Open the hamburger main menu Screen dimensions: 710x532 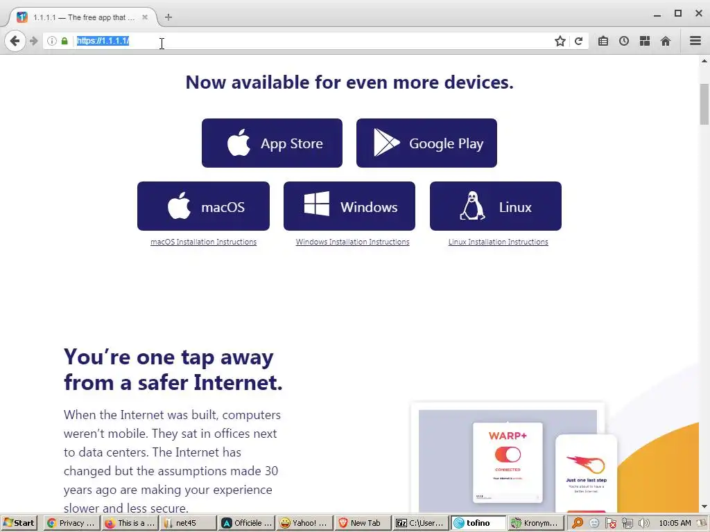click(695, 41)
